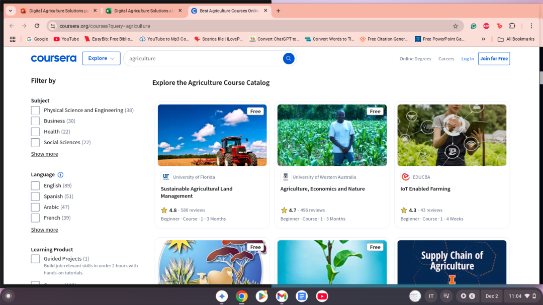This screenshot has width=543, height=305.
Task: Open the tab search dropdown arrow
Action: pyautogui.click(x=11, y=11)
